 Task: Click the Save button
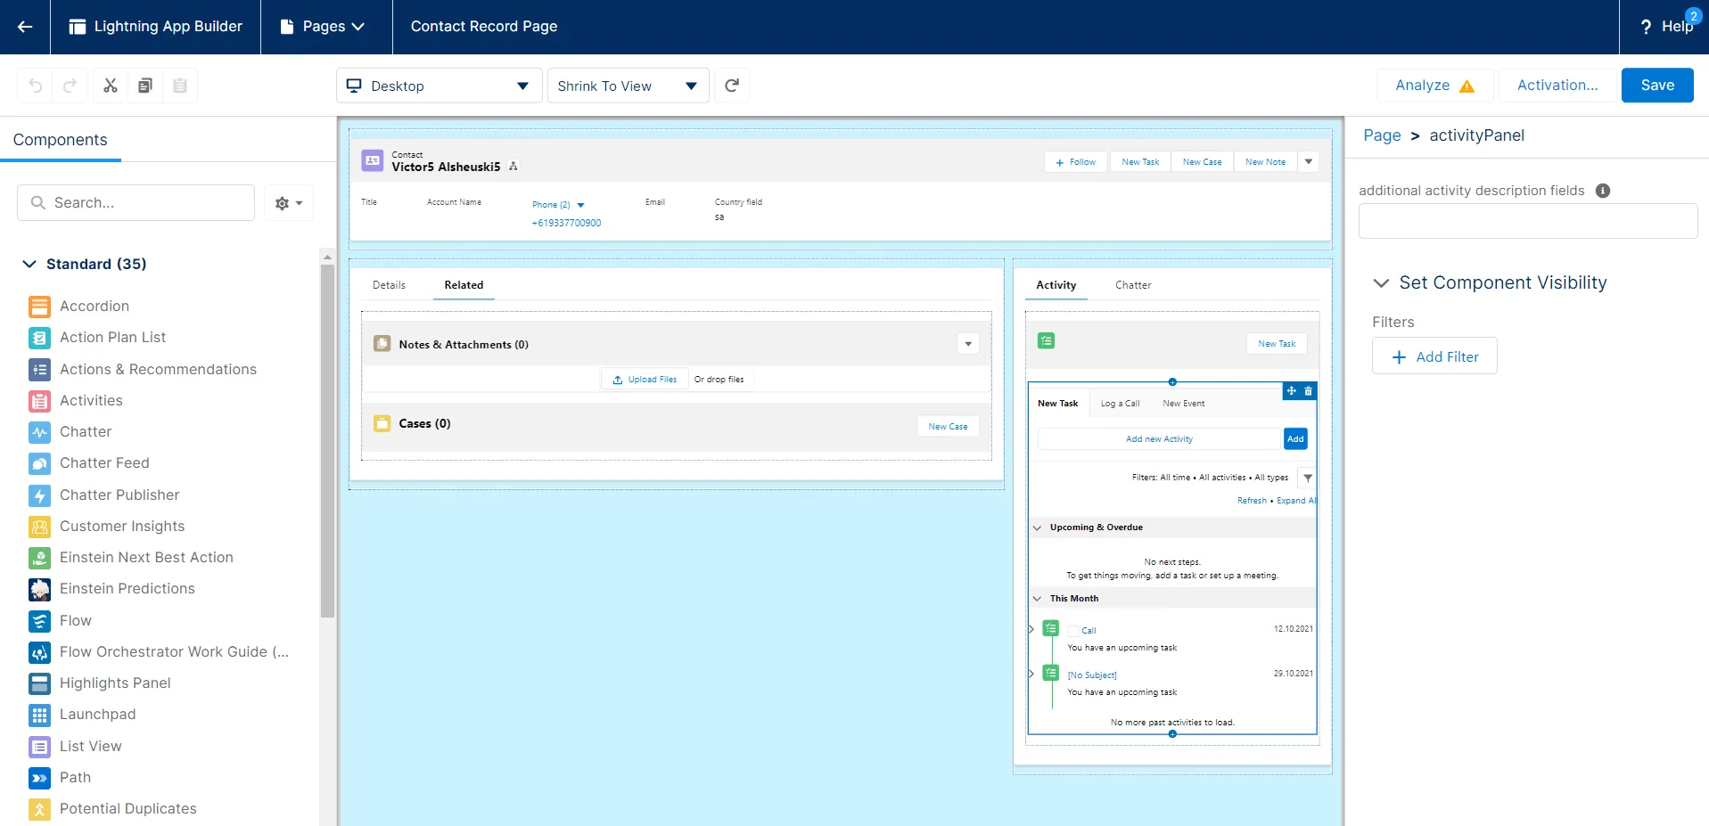[1656, 85]
